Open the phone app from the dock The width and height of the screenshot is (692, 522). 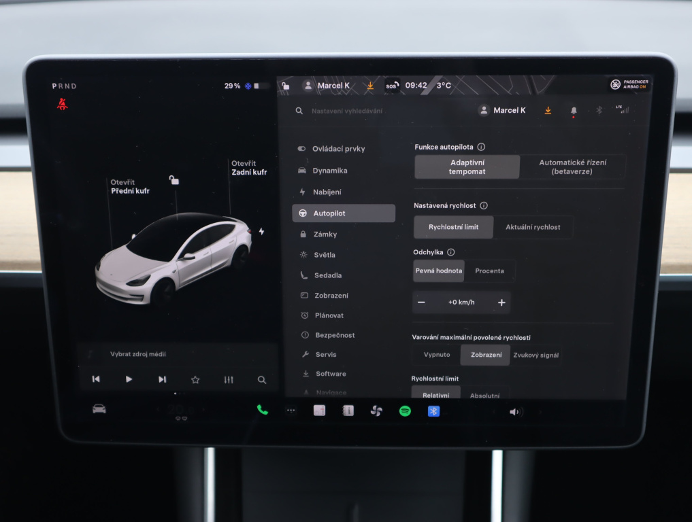point(261,411)
